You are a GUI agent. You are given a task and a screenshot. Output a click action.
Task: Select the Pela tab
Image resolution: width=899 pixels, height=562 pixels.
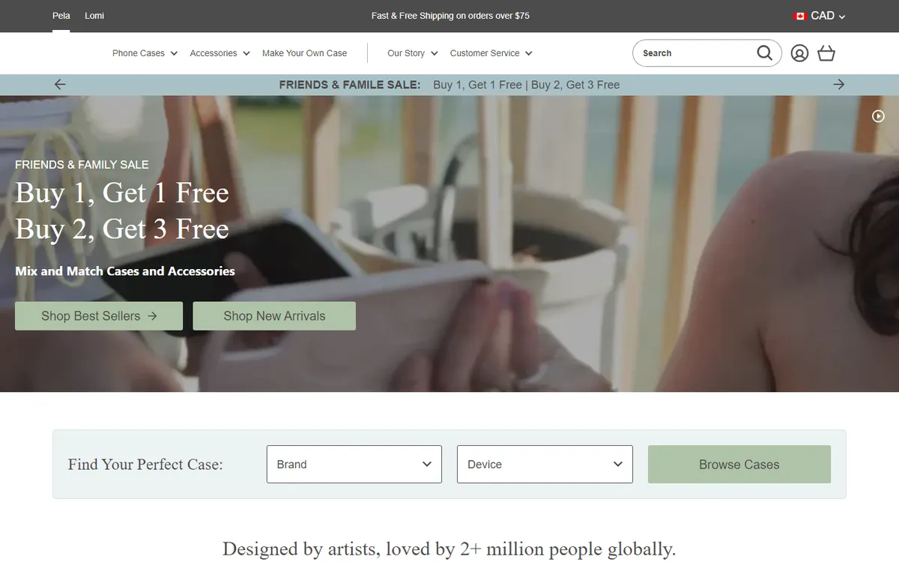point(61,16)
